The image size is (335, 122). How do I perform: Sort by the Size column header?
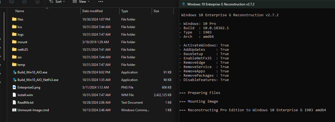pyautogui.click(x=156, y=11)
